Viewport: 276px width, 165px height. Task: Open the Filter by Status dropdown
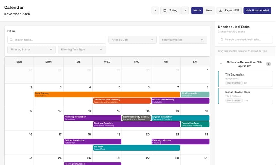[31, 49]
